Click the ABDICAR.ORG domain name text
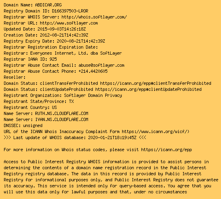 coord(48,5)
